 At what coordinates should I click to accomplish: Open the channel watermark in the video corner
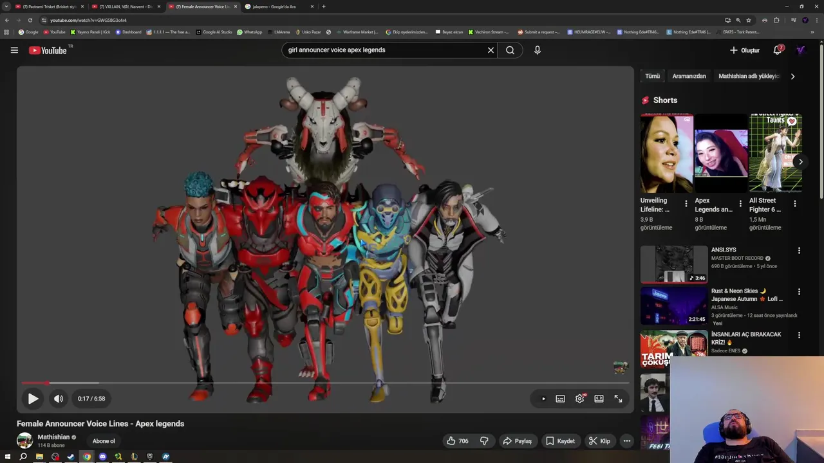point(620,367)
